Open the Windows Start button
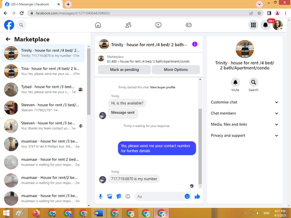 [x=6, y=213]
